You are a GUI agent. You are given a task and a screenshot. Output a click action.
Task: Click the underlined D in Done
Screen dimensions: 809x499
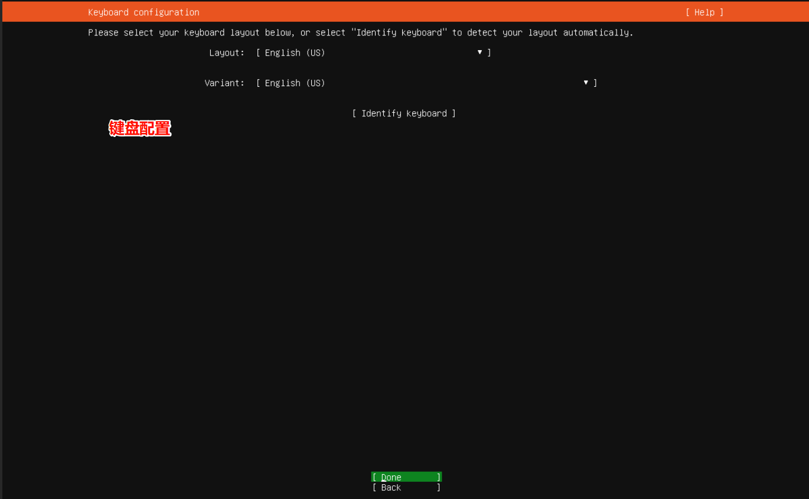384,477
